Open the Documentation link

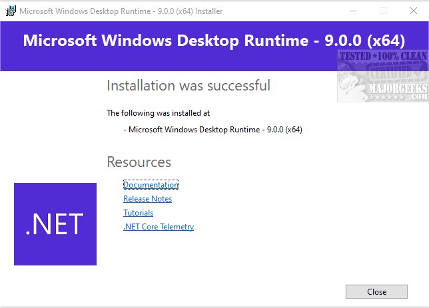(151, 185)
